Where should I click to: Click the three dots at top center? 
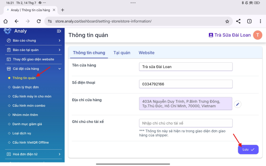click(x=133, y=3)
